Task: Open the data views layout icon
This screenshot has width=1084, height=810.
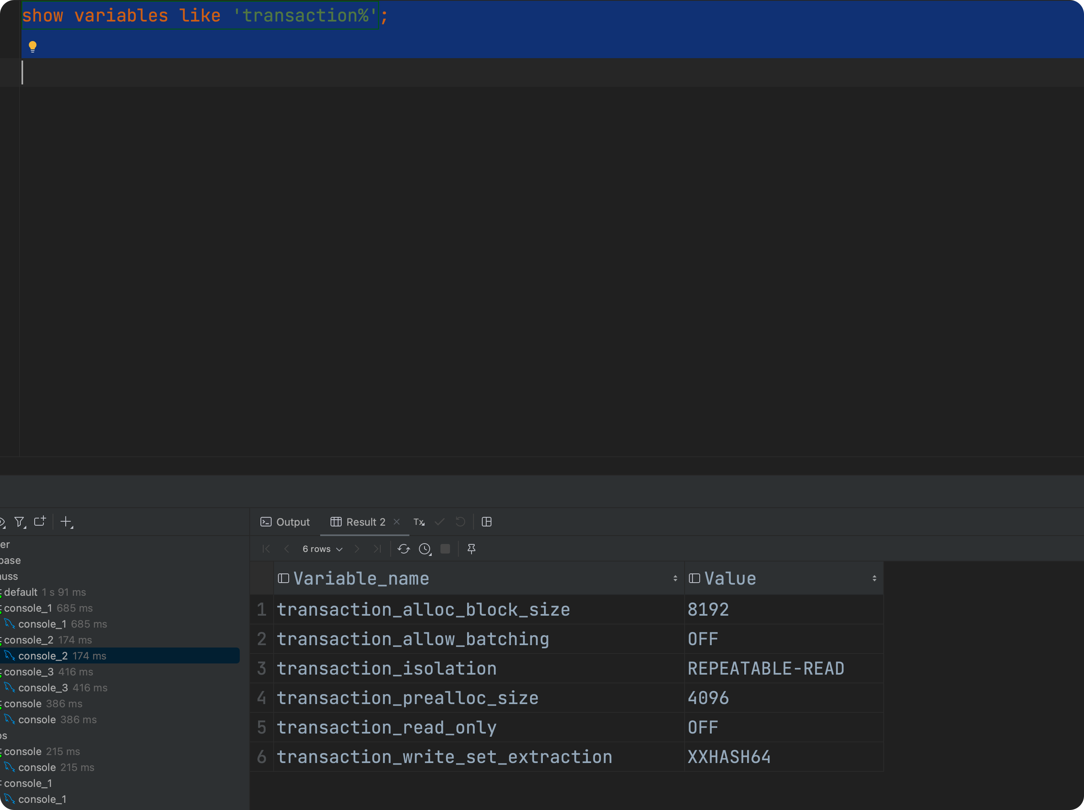Action: tap(487, 522)
